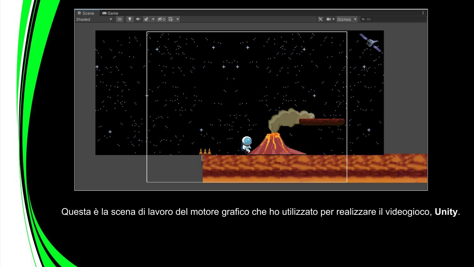Switch to the Game tab
This screenshot has height=267, width=474.
(110, 13)
